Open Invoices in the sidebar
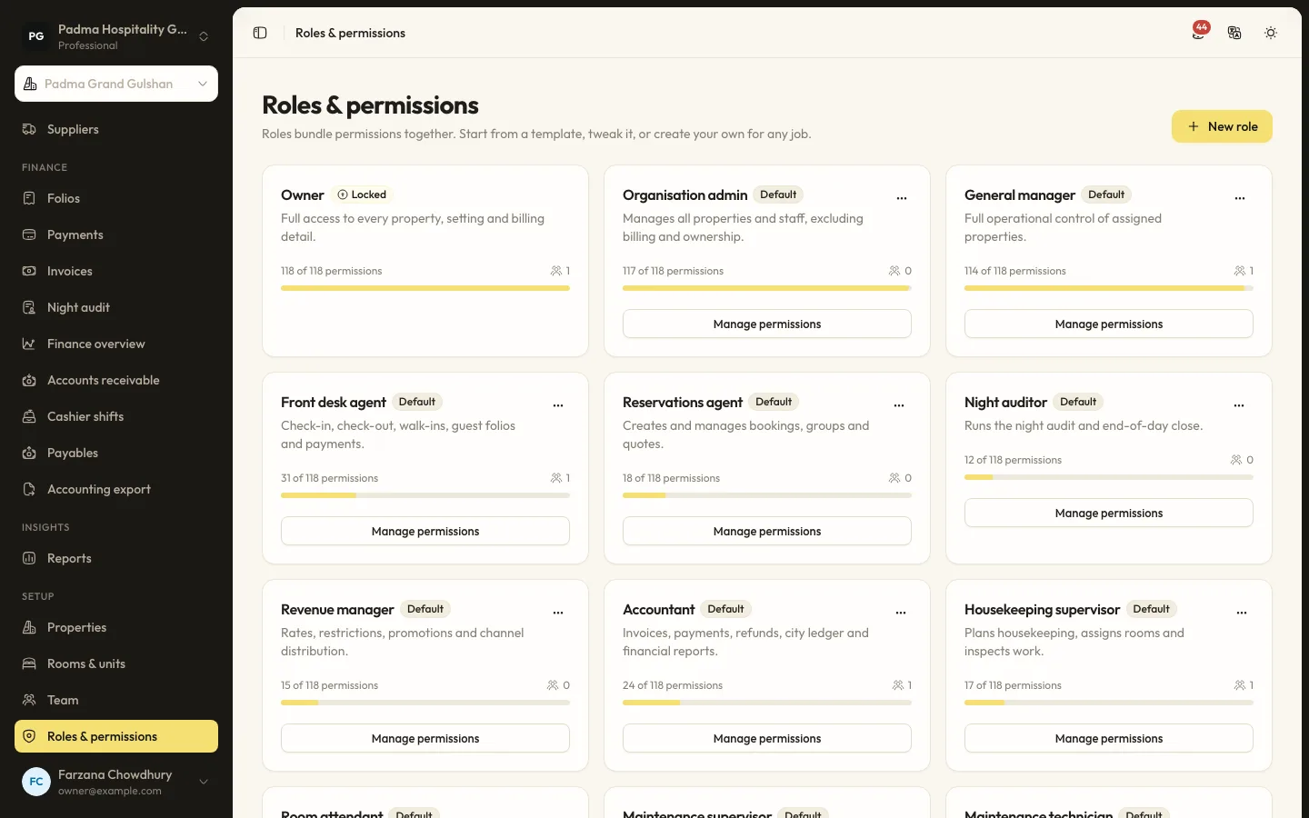Screen dimensions: 1309x818 tap(116, 271)
